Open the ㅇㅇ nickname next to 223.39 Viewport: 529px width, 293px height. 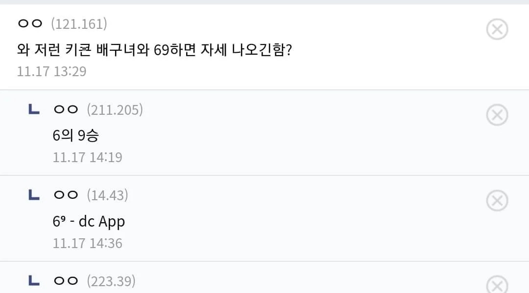66,281
